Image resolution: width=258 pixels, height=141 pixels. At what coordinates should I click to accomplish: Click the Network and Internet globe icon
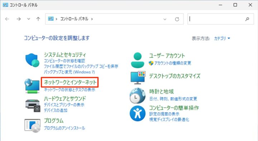[x=32, y=86]
